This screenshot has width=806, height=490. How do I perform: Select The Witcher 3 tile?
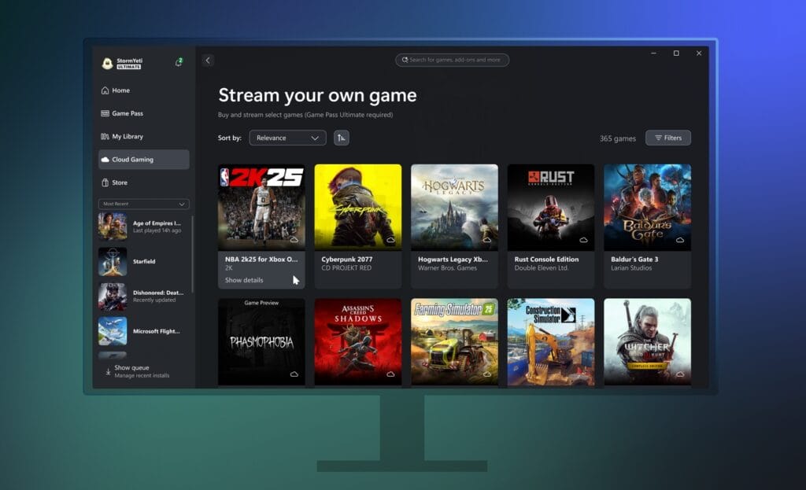point(648,342)
